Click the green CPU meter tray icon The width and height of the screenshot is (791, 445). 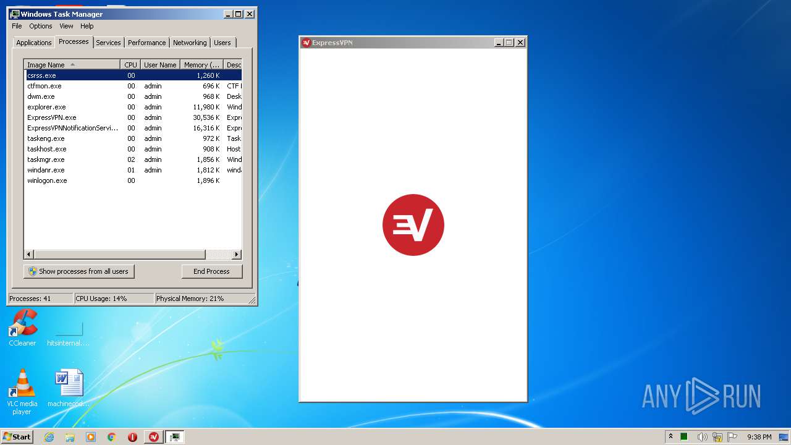(684, 437)
